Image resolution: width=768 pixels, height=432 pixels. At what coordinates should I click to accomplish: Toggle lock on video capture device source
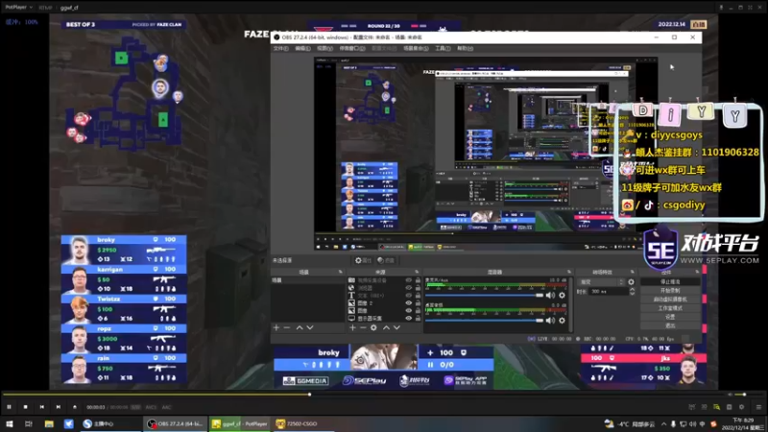418,280
